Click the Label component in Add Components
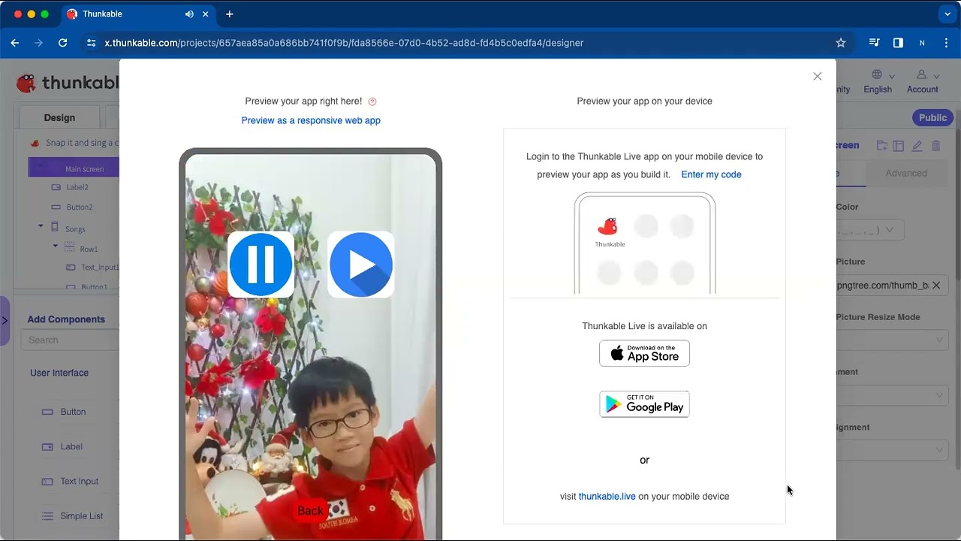961x541 pixels. tap(71, 446)
